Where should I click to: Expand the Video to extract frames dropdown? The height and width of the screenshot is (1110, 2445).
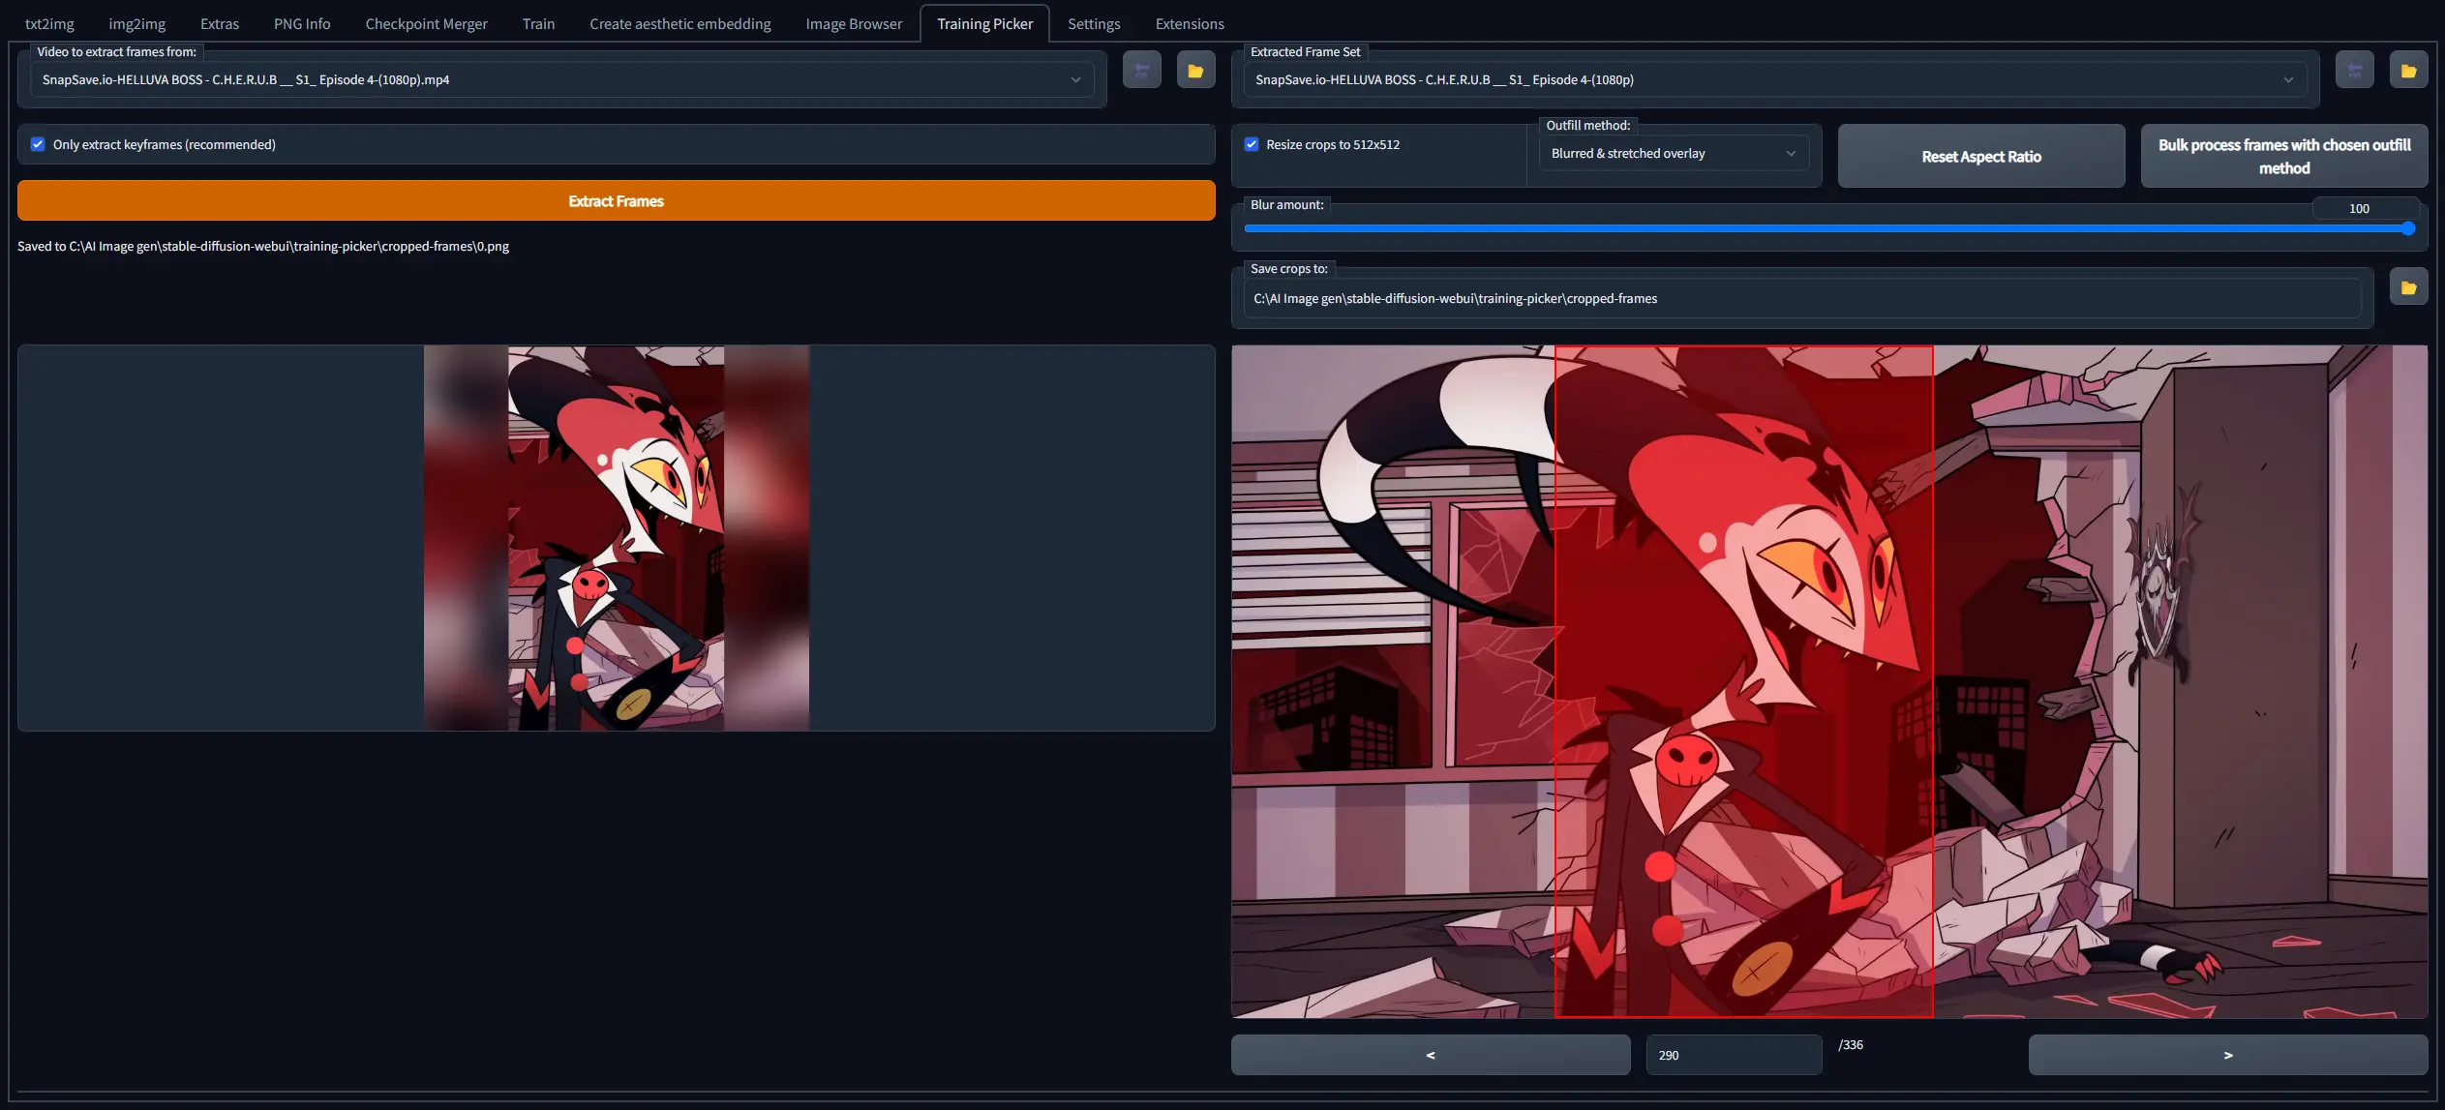[x=562, y=79]
